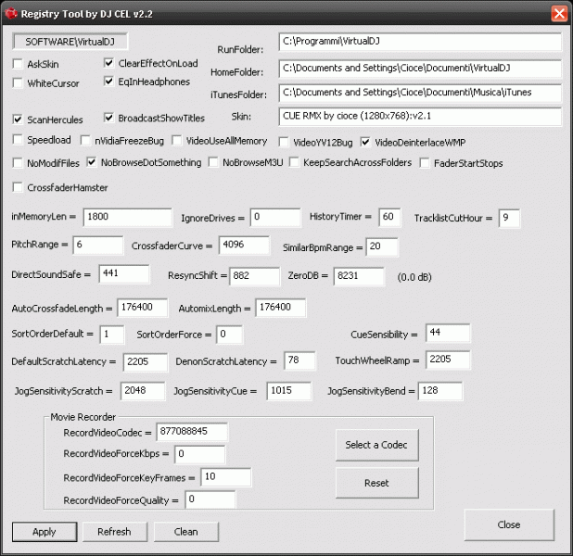This screenshot has height=556, width=573.
Task: Click the JogSensitivityScratch input
Action: tap(143, 391)
